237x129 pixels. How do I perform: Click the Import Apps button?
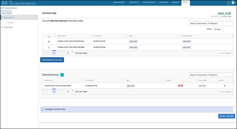(6, 12)
